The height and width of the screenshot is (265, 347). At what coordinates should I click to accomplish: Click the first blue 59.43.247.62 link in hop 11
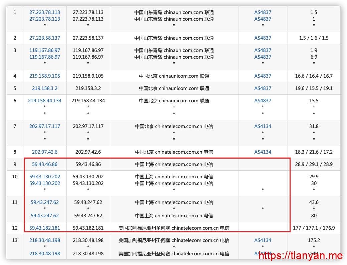tap(45, 202)
